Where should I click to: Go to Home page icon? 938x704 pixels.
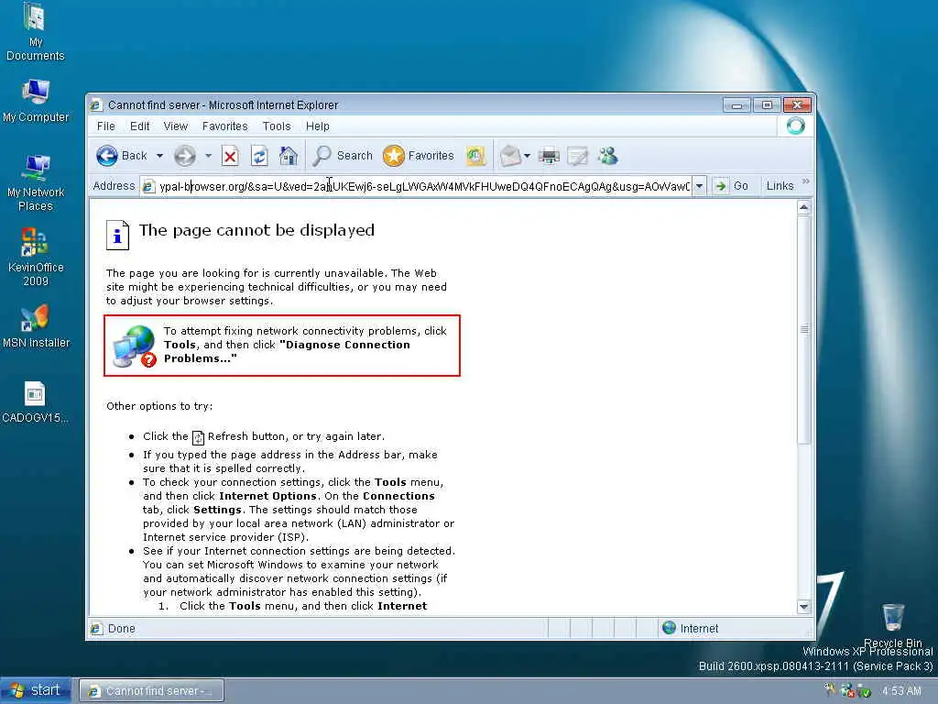288,156
